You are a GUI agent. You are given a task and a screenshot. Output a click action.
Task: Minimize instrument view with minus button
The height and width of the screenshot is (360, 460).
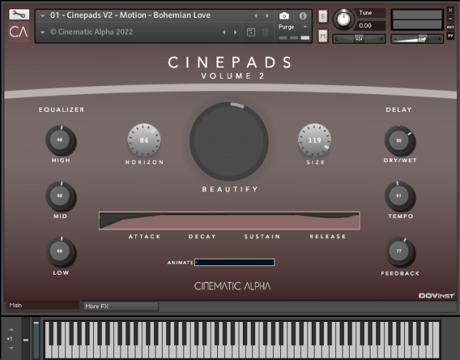[x=450, y=19]
